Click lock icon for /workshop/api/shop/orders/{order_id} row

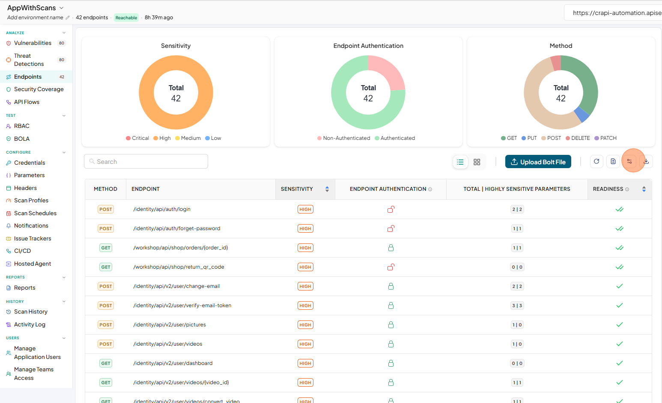click(x=391, y=248)
